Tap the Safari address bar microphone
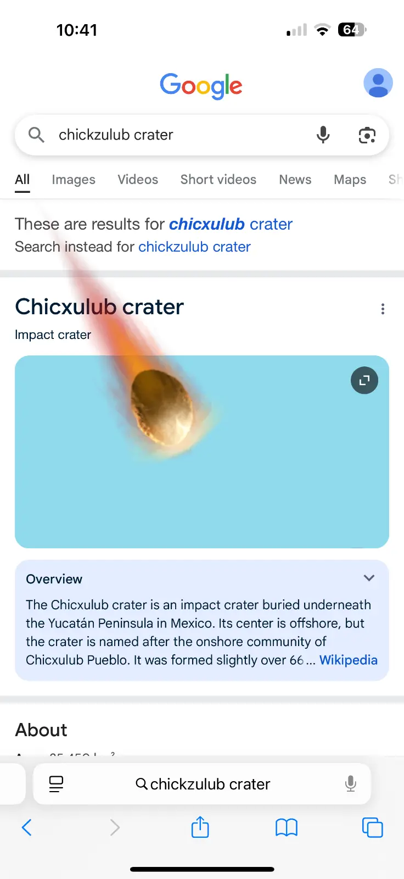404x879 pixels. pos(350,784)
